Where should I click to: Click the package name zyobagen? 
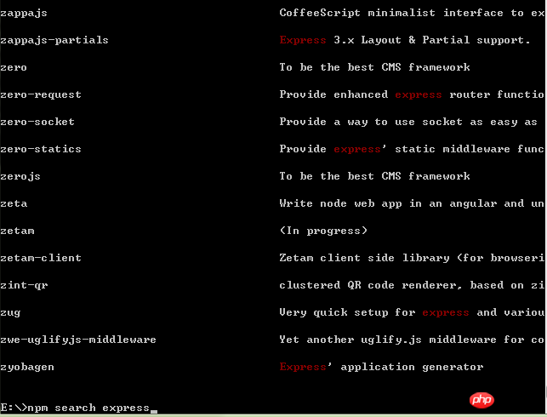pyautogui.click(x=27, y=367)
